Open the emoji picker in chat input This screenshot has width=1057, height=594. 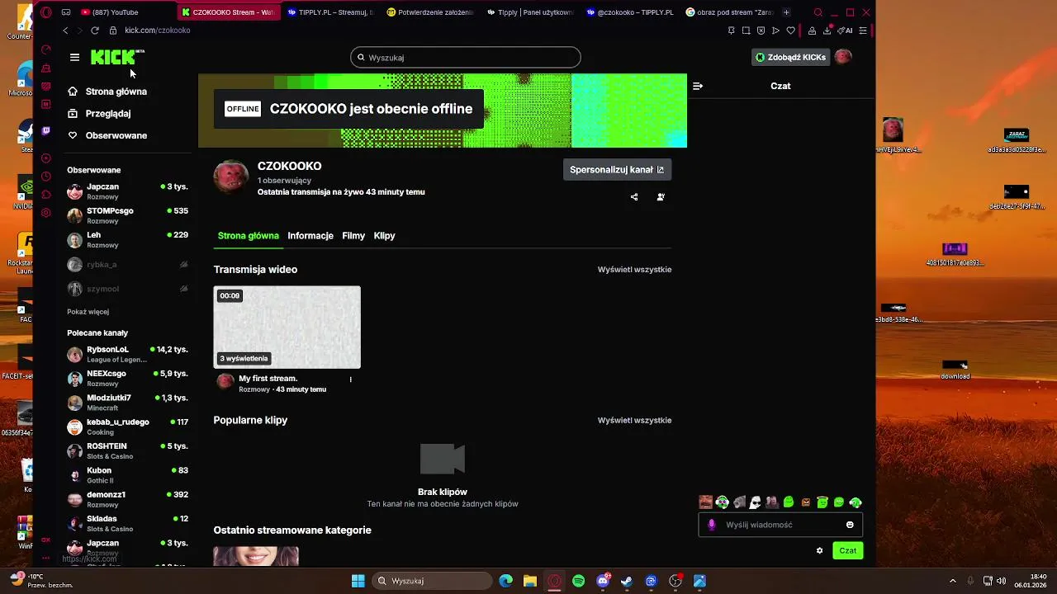(850, 525)
